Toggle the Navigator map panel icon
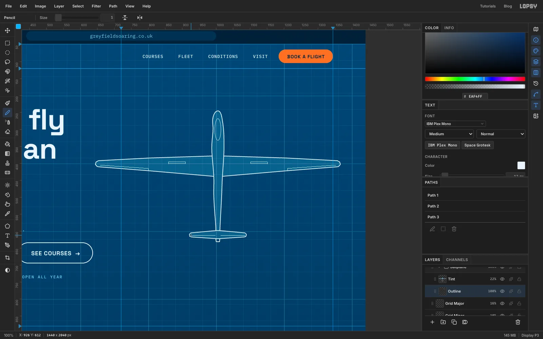This screenshot has height=339, width=543. pyautogui.click(x=536, y=29)
